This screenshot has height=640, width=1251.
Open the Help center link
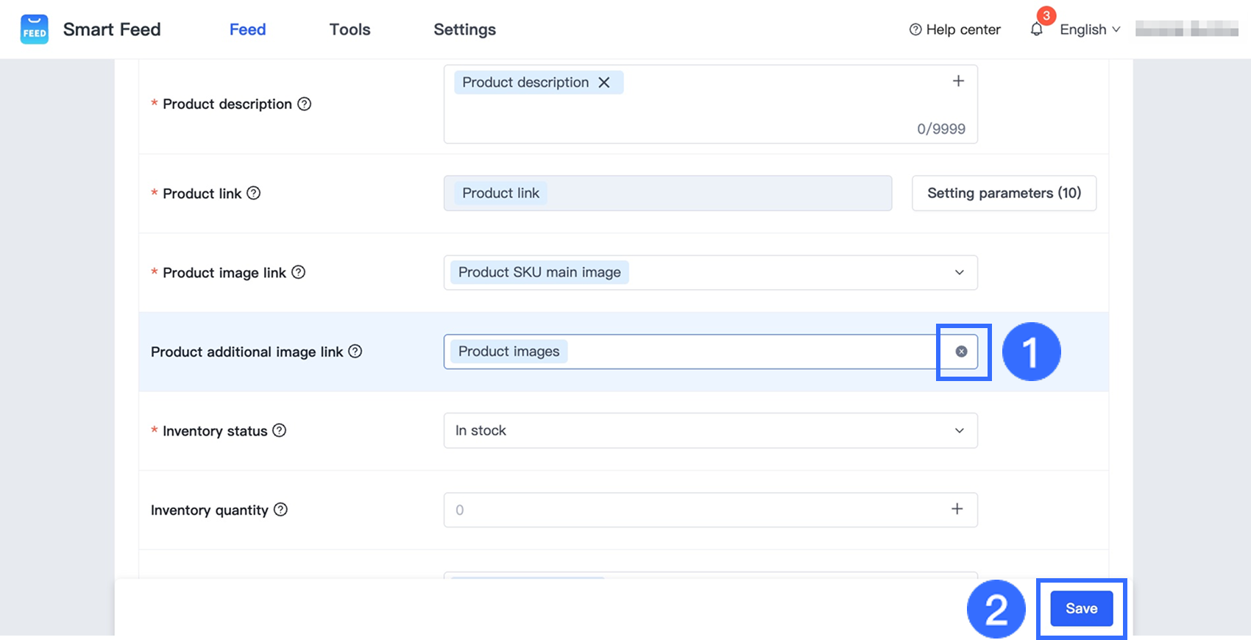(x=955, y=29)
